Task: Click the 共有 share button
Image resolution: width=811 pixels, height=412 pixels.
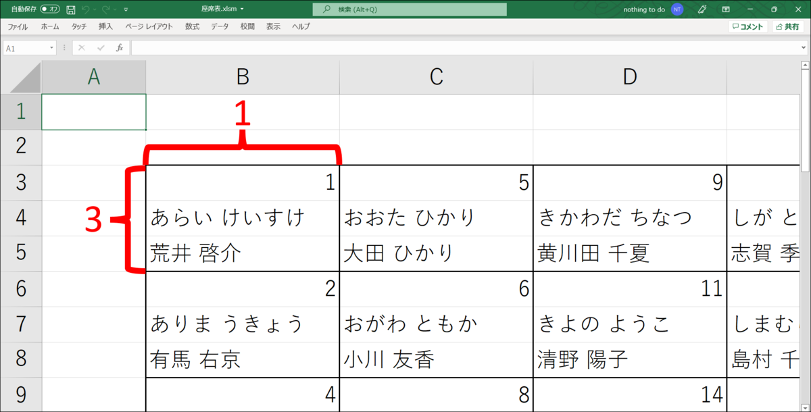Action: (788, 27)
